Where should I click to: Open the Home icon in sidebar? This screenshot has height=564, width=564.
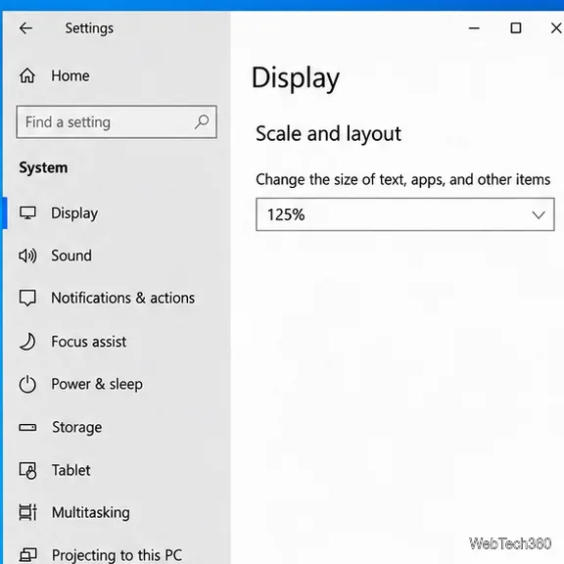point(27,75)
